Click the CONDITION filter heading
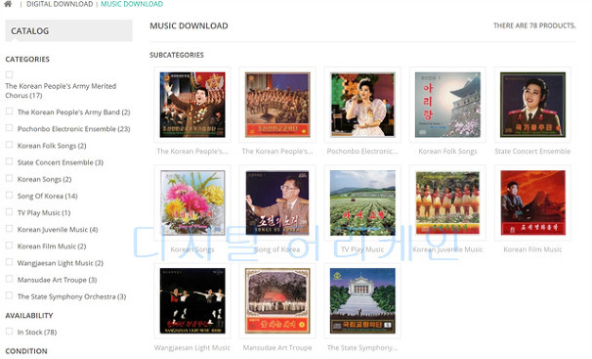Viewport: 592px width, 359px height. click(26, 351)
